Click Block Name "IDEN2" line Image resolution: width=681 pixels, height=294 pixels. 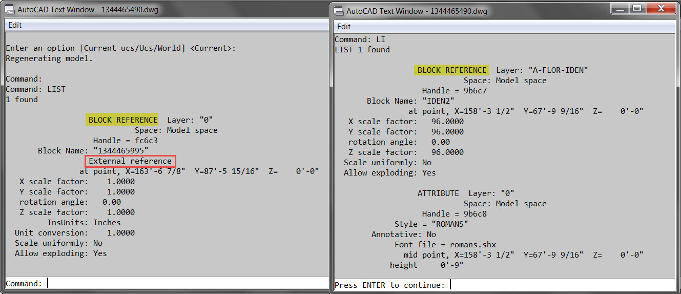click(x=410, y=101)
